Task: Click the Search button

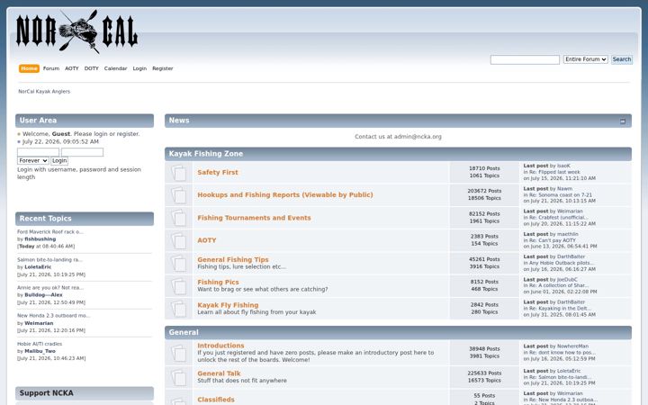Action: (x=622, y=59)
